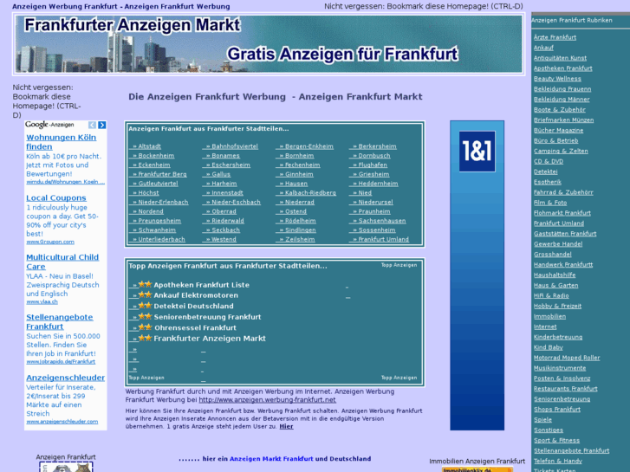
Task: Open the Bockenheim district link
Action: (x=156, y=156)
